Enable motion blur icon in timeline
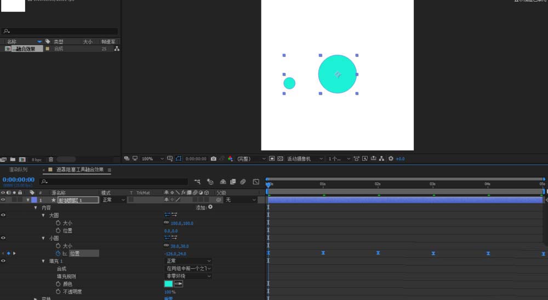The height and width of the screenshot is (300, 548). (243, 182)
